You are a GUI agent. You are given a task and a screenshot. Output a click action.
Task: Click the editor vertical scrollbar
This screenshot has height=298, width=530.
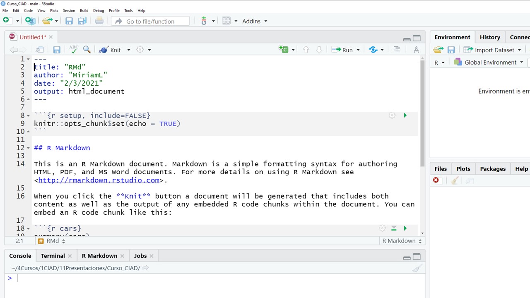pyautogui.click(x=422, y=114)
